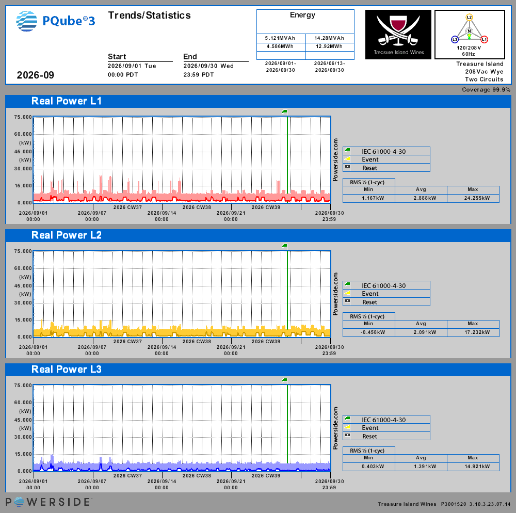Image resolution: width=516 pixels, height=513 pixels.
Task: Click the 14.28MVAh energy cell
Action: pyautogui.click(x=329, y=38)
